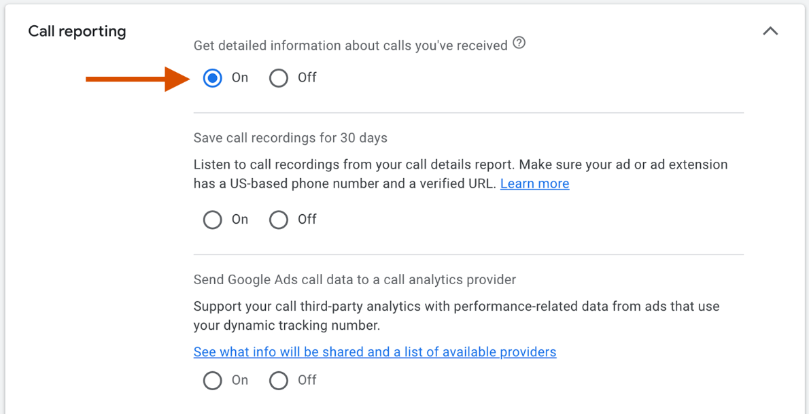The height and width of the screenshot is (414, 809).
Task: Click the 'Off' text label under analytics provider
Action: click(x=307, y=381)
